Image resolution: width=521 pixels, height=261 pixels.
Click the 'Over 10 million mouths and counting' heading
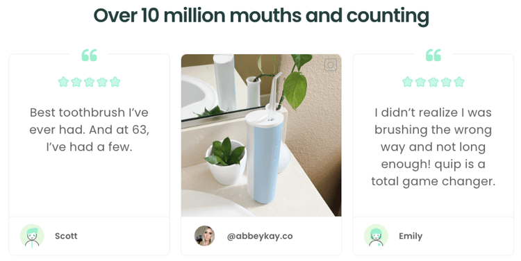point(261,15)
